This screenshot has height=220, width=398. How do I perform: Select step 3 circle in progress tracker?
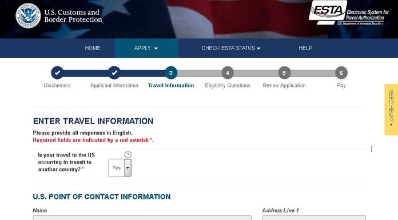tap(171, 73)
